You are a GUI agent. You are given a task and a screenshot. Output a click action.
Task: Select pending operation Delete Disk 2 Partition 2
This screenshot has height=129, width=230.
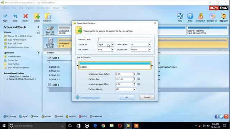[19, 77]
